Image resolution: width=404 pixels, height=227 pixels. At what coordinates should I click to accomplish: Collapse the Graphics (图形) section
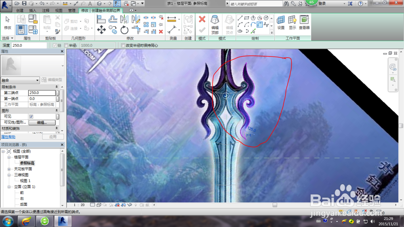[57, 111]
